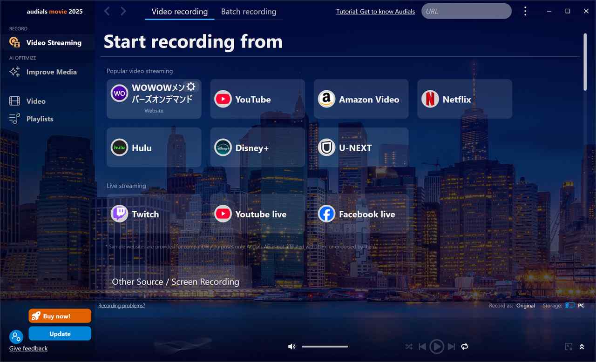Open Playlists in sidebar
The image size is (596, 362).
click(47, 119)
